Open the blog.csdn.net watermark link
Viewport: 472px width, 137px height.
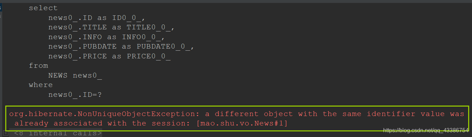(x=426, y=130)
